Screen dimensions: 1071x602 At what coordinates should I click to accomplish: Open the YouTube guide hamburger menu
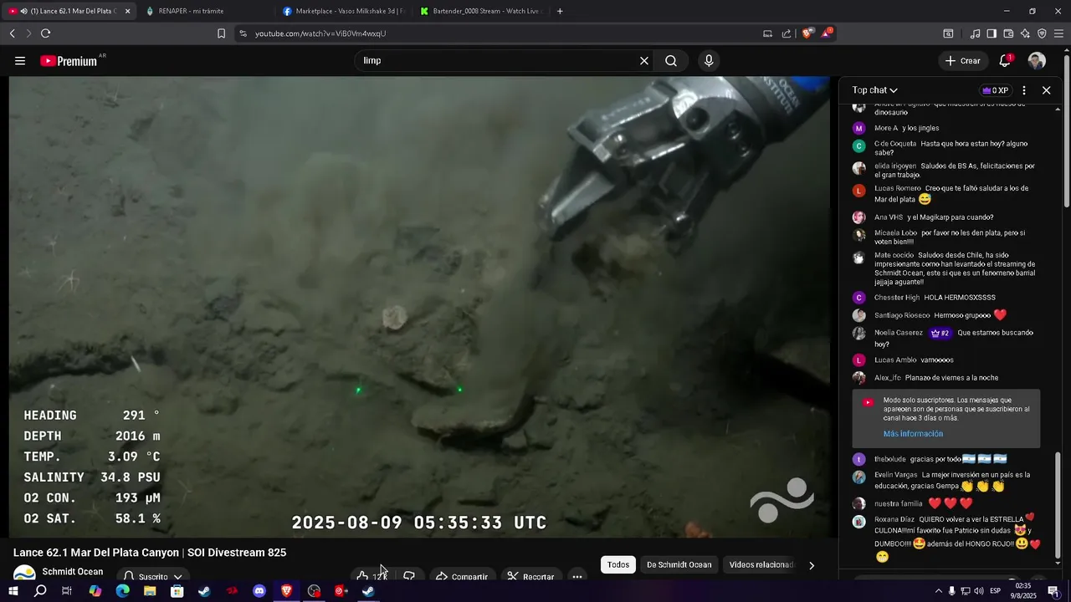[20, 61]
